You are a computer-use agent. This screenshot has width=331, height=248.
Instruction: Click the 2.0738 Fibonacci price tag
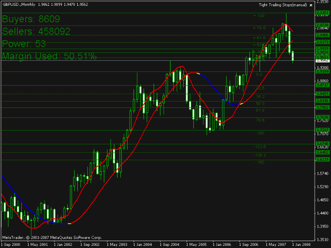[x=323, y=25]
